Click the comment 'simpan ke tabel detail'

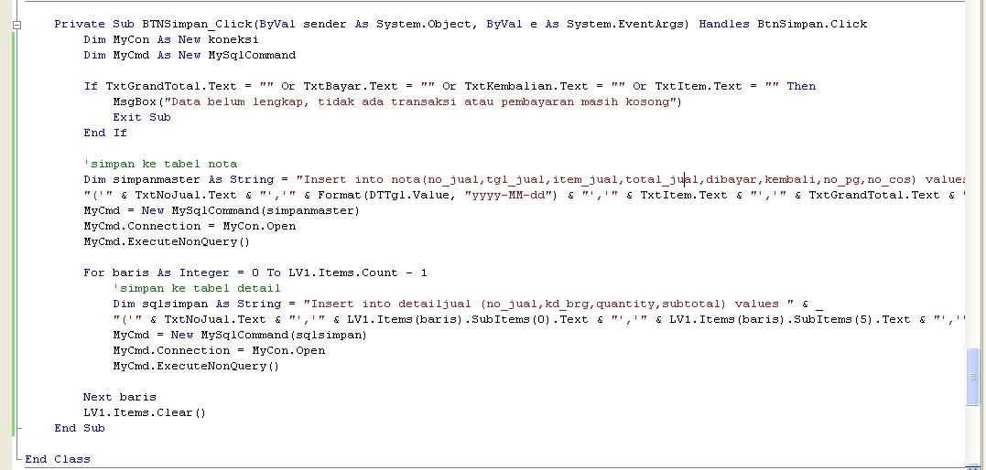[197, 288]
